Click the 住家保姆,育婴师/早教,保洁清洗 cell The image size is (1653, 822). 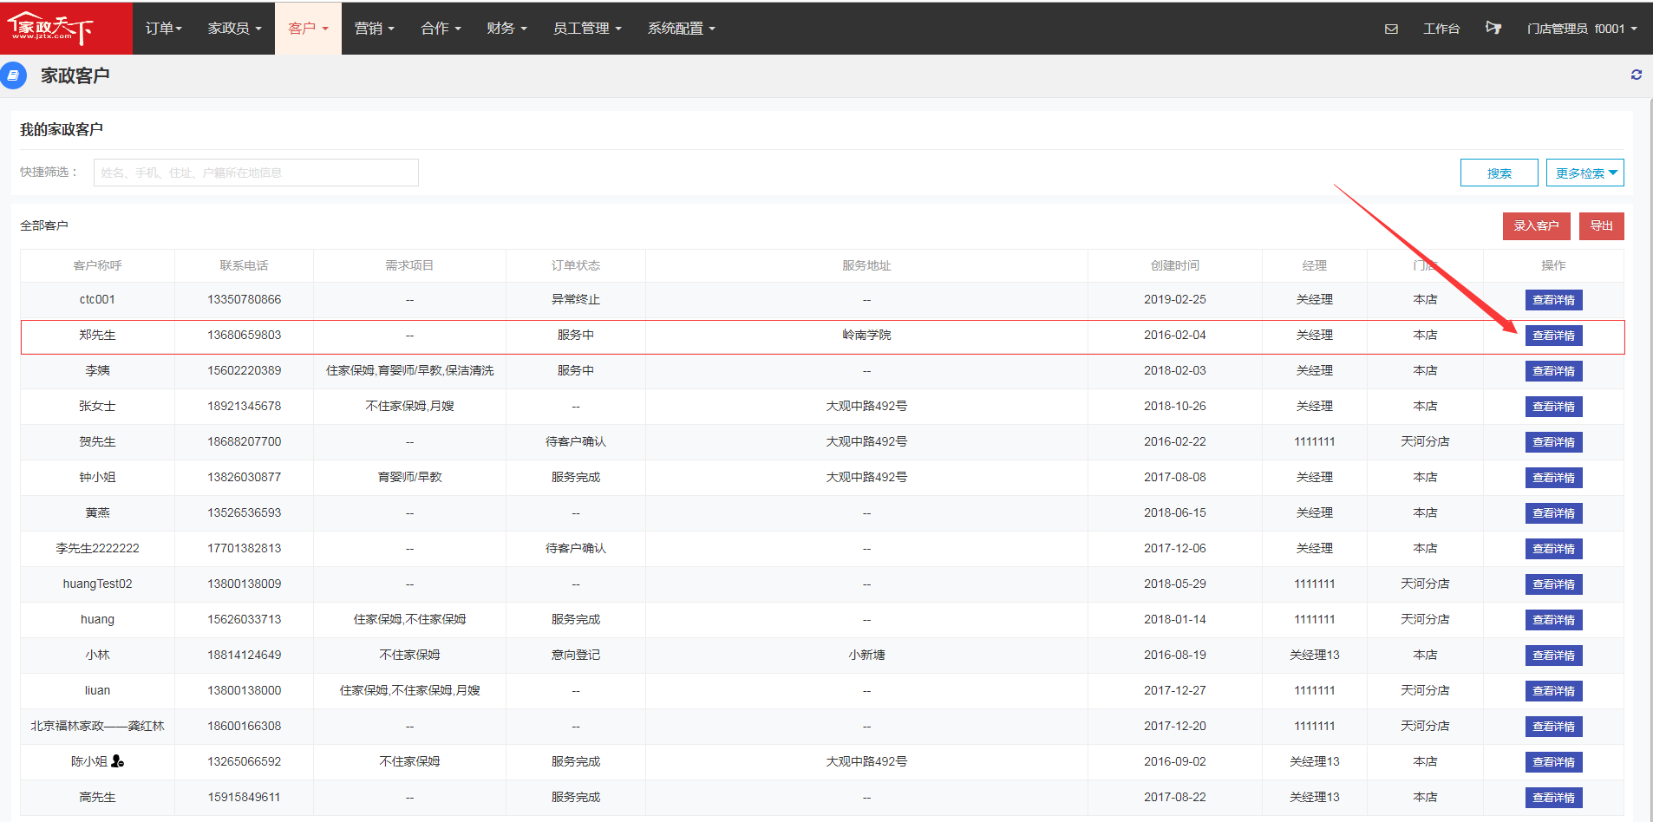tap(409, 370)
